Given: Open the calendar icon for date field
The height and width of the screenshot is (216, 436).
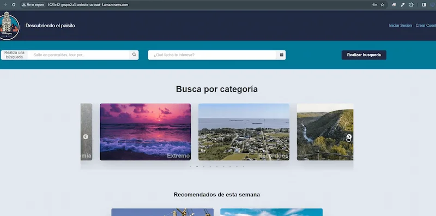Looking at the screenshot, I should point(281,55).
